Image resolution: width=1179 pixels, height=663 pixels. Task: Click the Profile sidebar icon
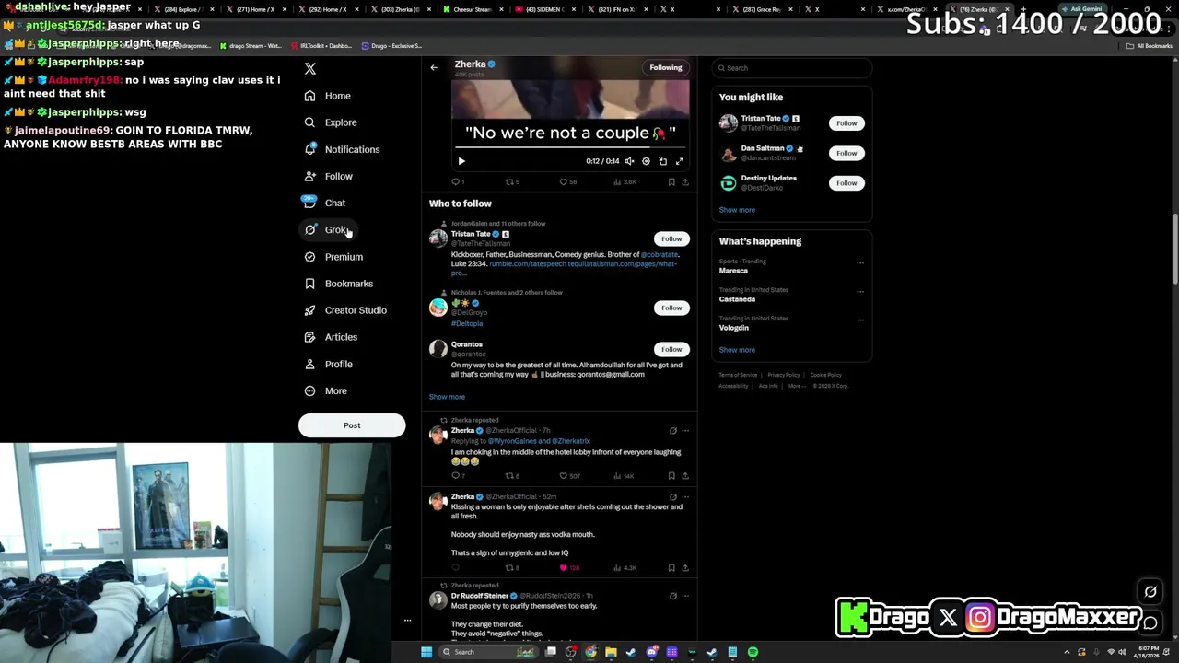[x=310, y=364]
